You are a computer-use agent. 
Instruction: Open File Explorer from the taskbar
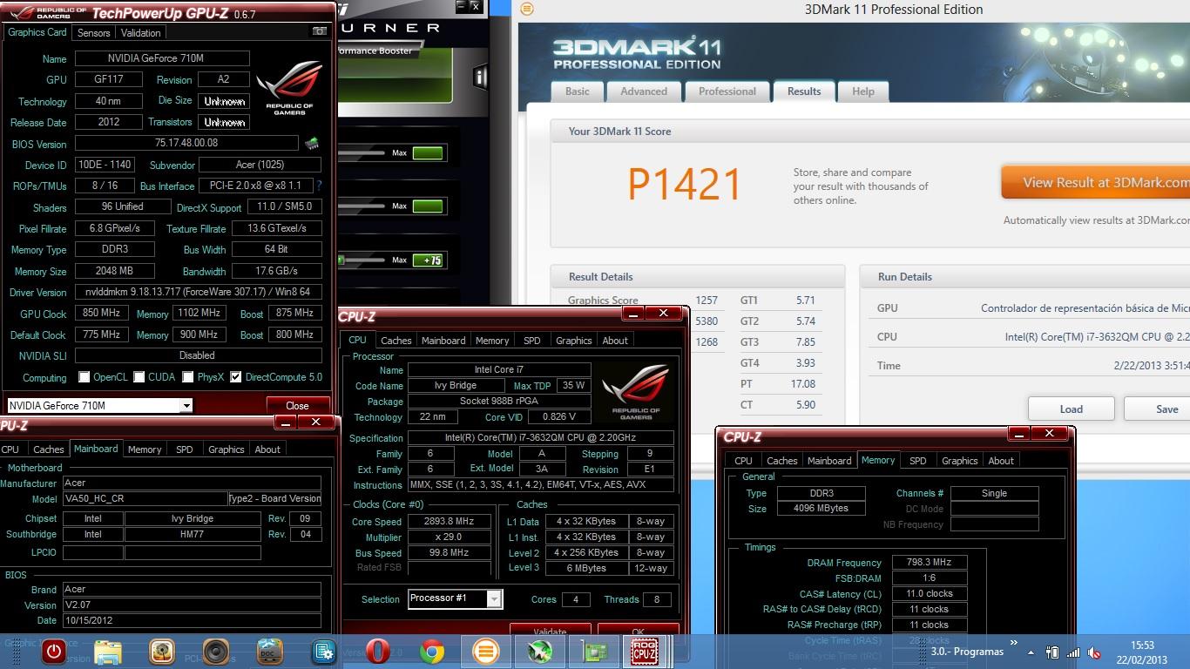pos(108,651)
